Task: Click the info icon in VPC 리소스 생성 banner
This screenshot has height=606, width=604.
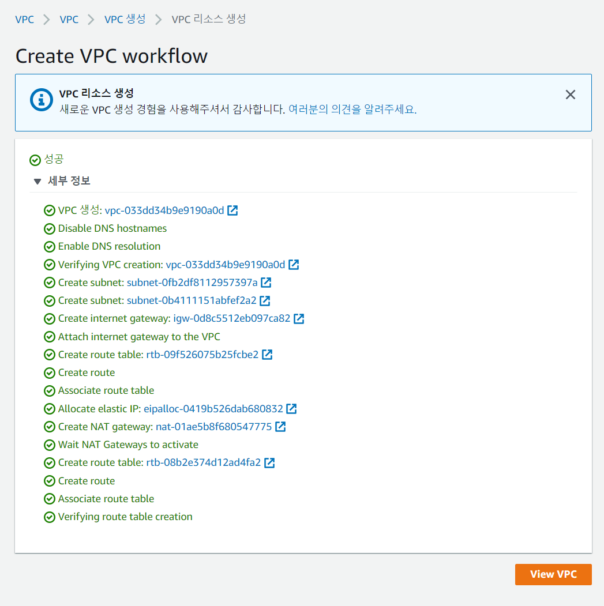Action: (x=42, y=100)
